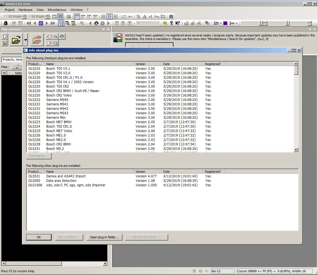Image resolution: width=318 pixels, height=275 pixels.
Task: Click Version column header in other plug-ins list
Action: 147,172
